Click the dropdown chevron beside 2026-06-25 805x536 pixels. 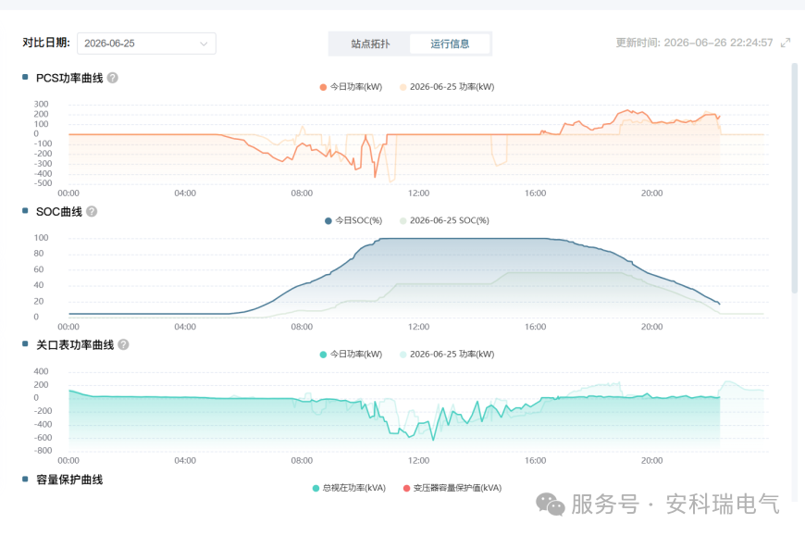[x=204, y=44]
